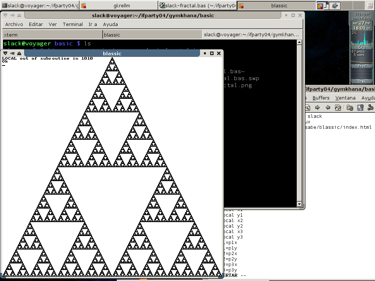The height and width of the screenshot is (281, 375).
Task: Toggle sticky pin on terminal window titlebar
Action: (12, 15)
